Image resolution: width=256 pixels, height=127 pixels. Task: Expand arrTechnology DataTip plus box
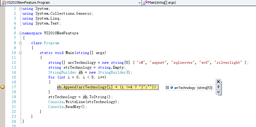(167, 88)
